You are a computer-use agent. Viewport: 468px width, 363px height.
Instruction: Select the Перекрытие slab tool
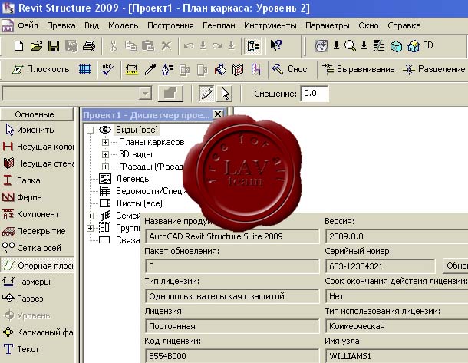[35, 231]
